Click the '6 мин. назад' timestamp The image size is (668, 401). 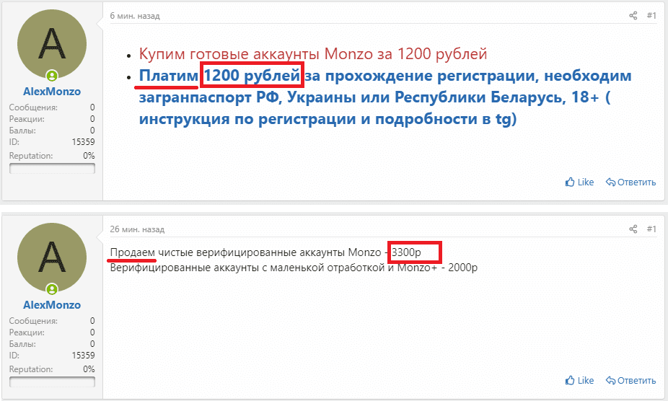[x=135, y=16]
